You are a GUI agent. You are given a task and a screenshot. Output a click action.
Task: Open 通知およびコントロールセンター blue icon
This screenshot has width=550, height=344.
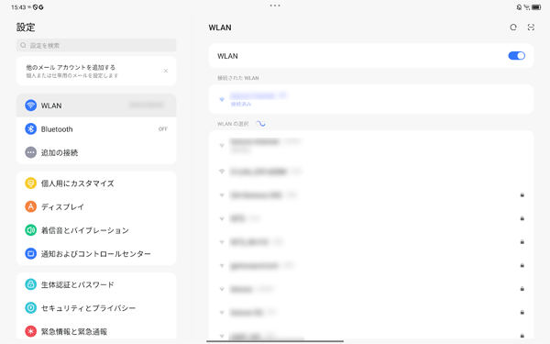(30, 253)
